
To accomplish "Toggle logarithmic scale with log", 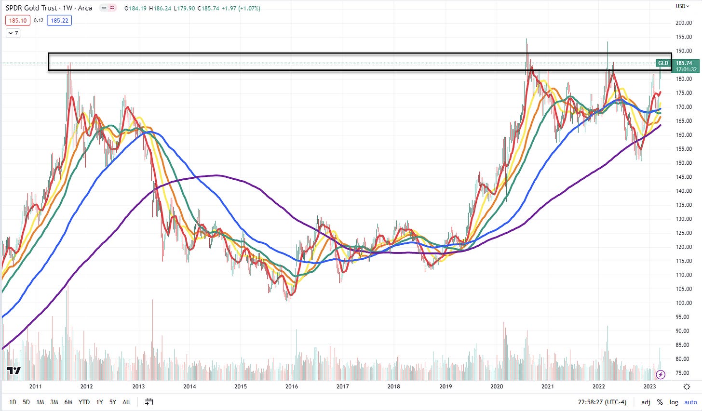I will pos(674,402).
